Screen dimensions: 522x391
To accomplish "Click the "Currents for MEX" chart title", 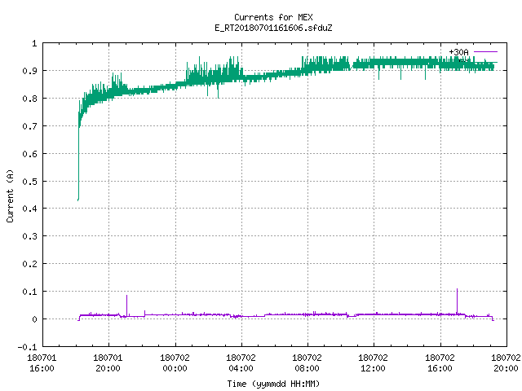I will click(x=273, y=17).
